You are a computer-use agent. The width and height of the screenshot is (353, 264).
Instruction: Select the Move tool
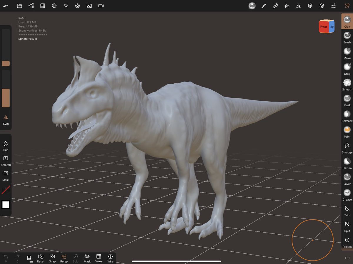point(347,53)
